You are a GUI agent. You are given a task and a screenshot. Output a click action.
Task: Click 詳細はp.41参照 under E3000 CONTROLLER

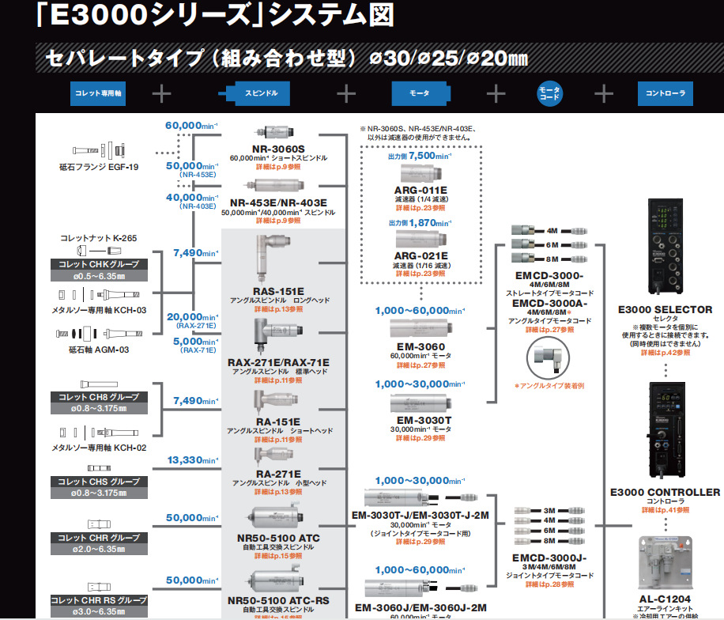pyautogui.click(x=666, y=510)
